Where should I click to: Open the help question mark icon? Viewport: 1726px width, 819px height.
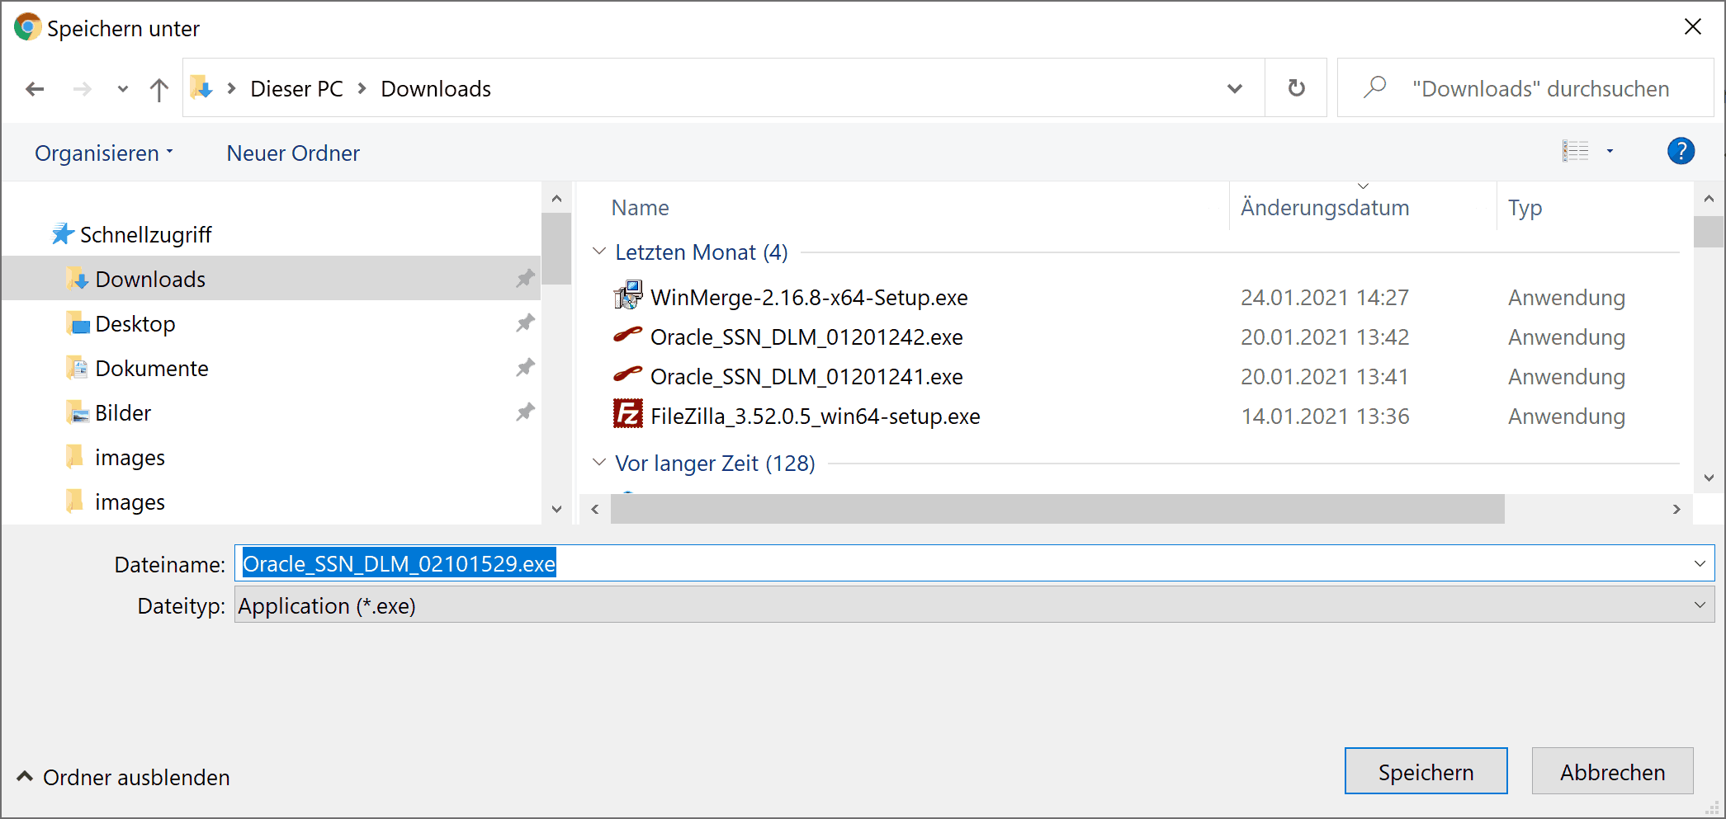[1681, 152]
